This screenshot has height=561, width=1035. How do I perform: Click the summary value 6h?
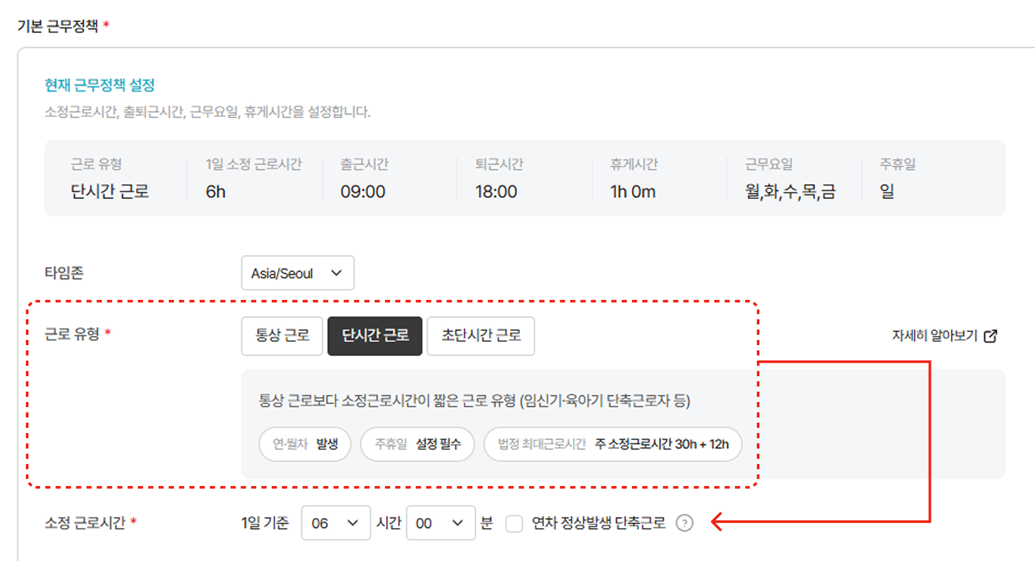(x=215, y=192)
